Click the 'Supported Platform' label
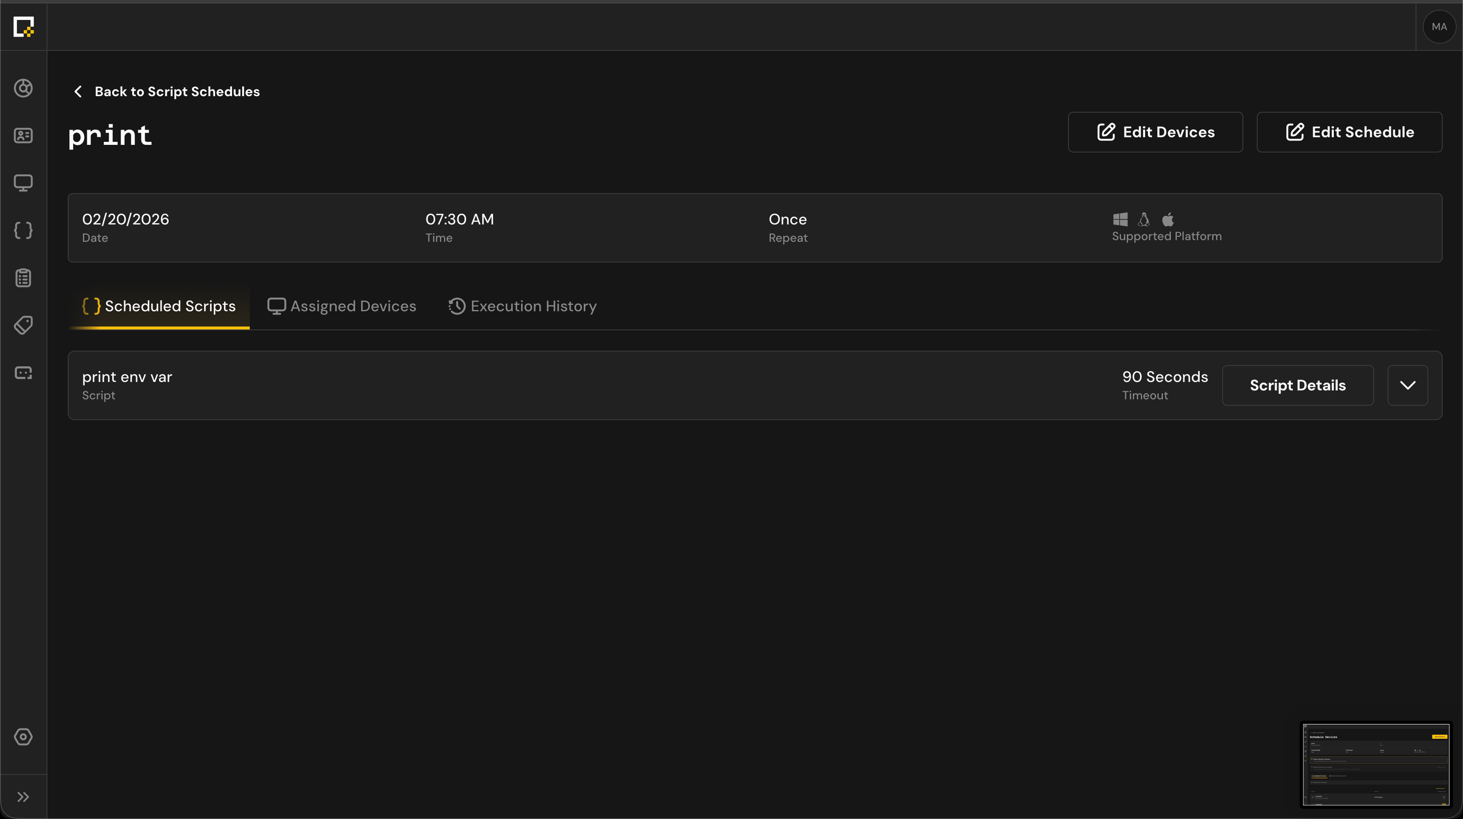This screenshot has width=1463, height=819. [1166, 236]
